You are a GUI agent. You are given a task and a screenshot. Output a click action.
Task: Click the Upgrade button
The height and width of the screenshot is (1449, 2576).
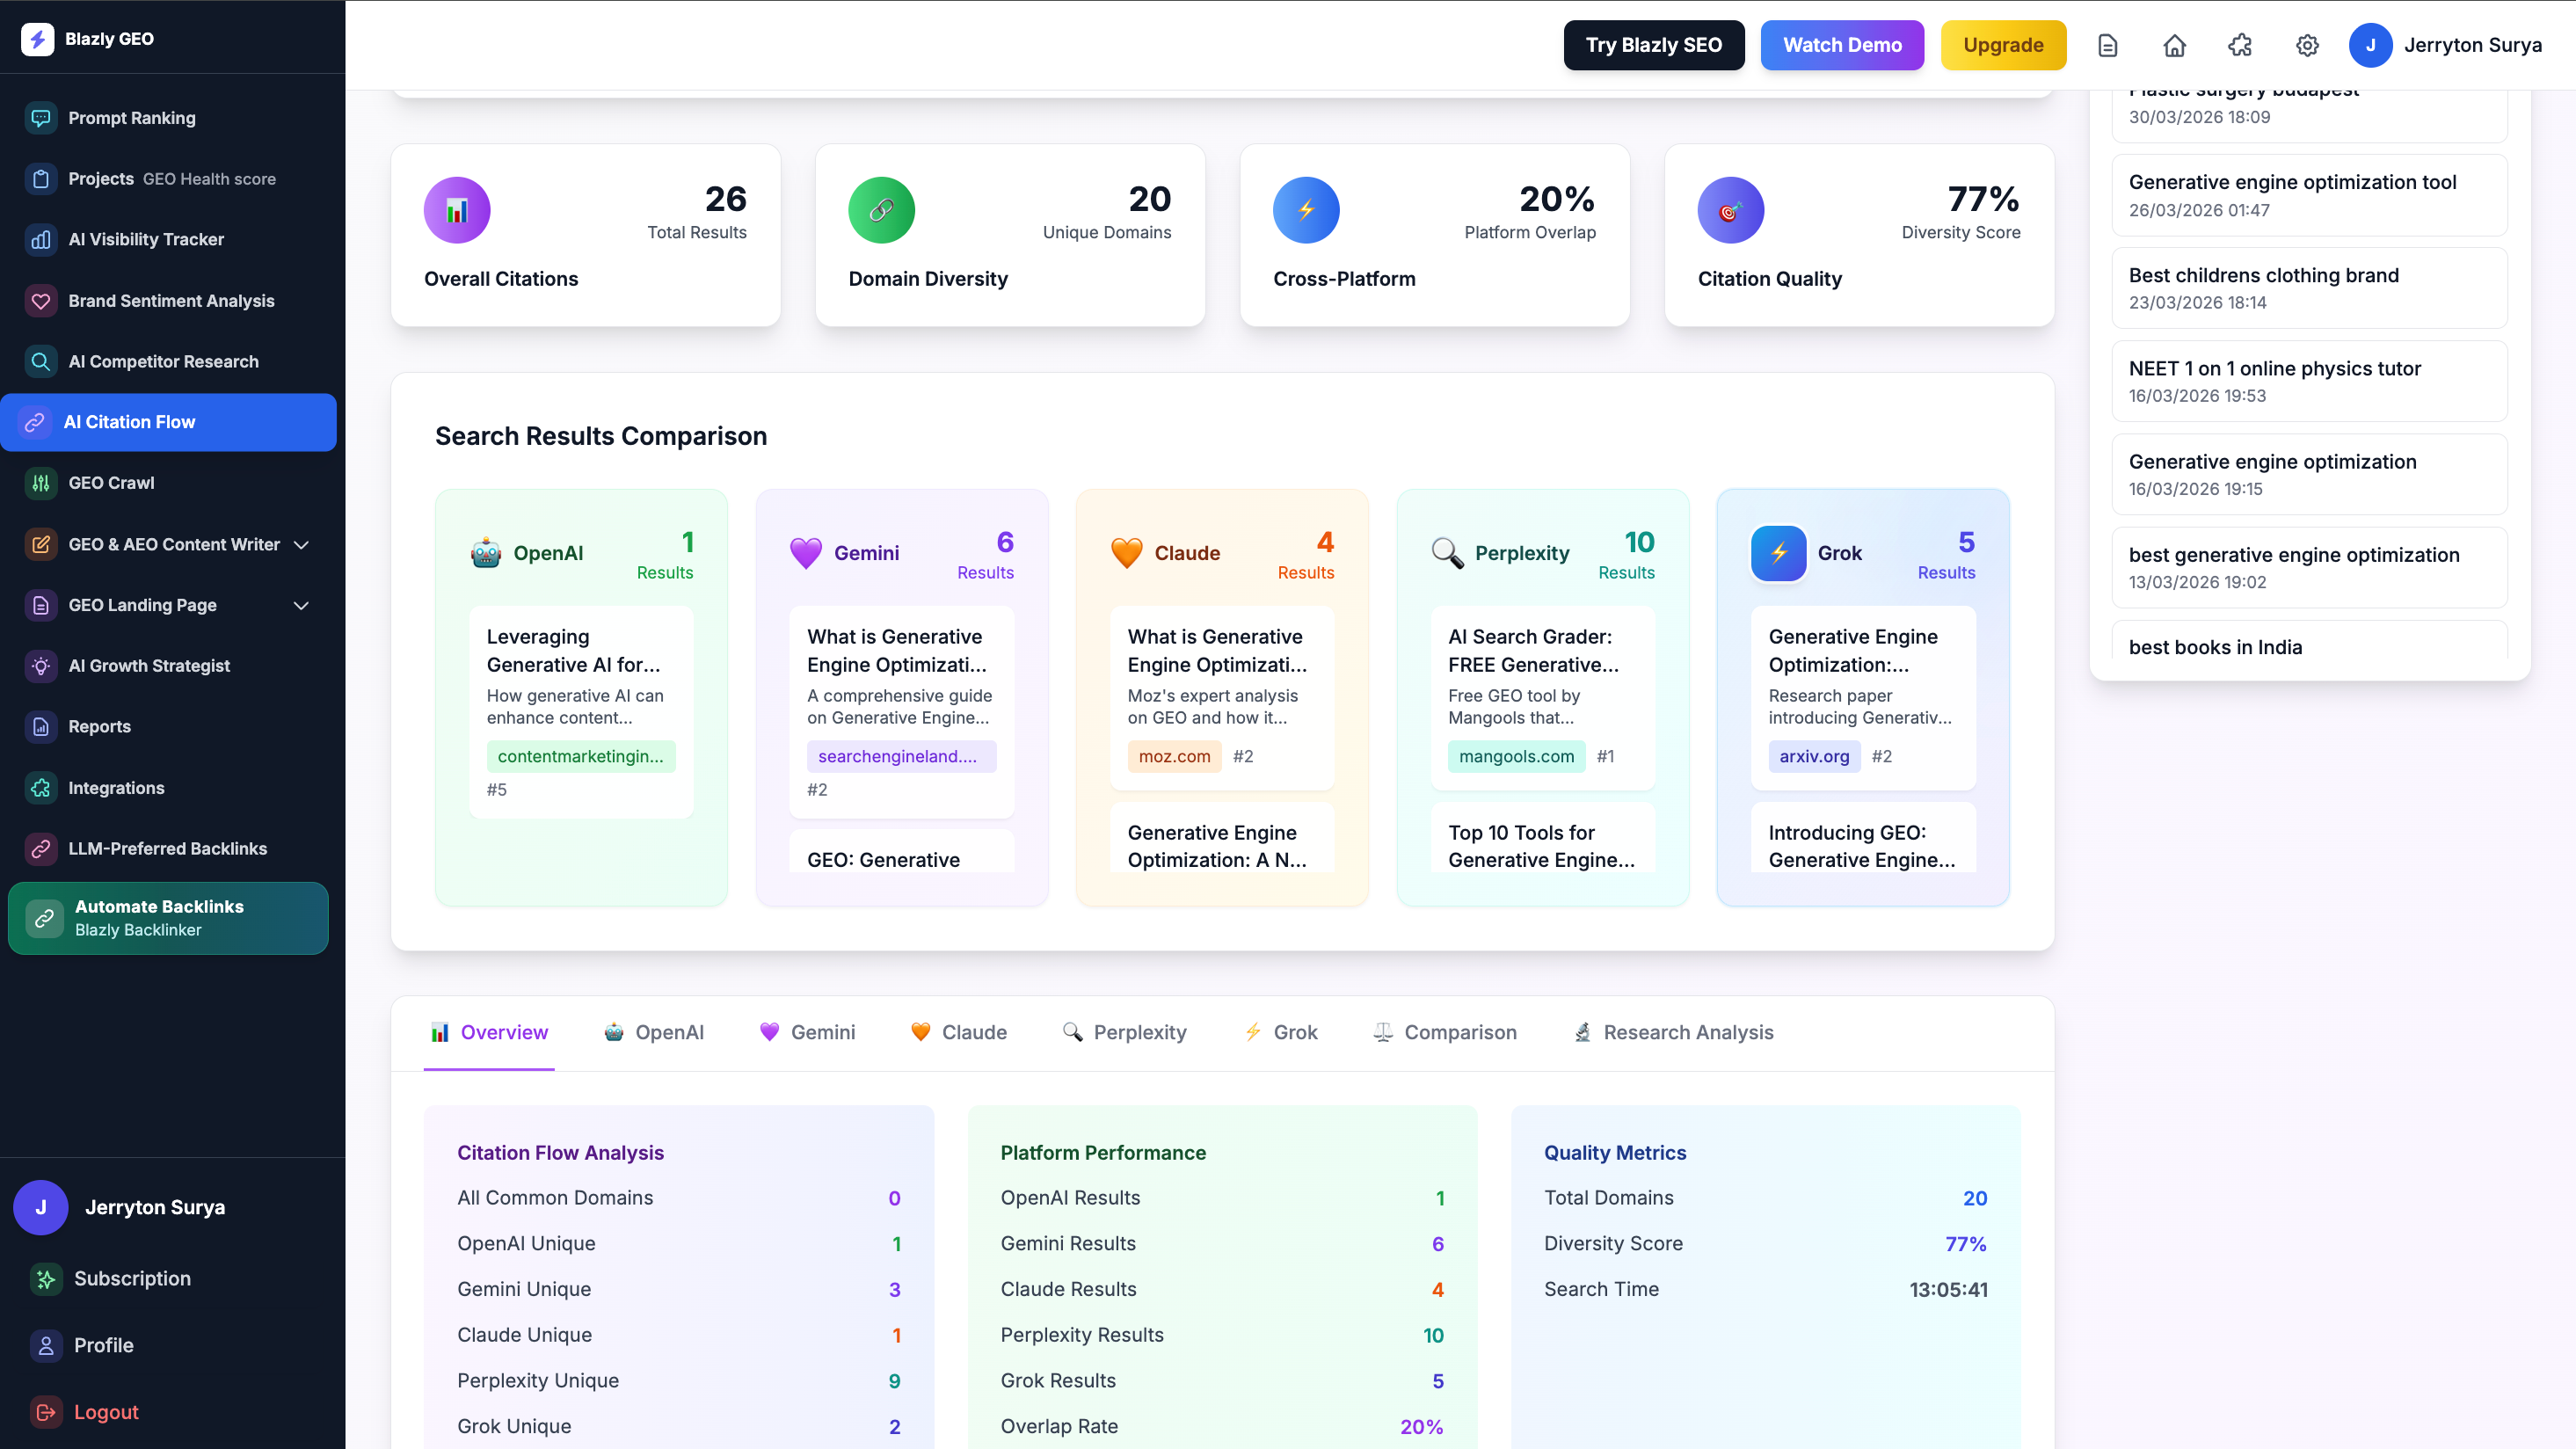(2003, 45)
